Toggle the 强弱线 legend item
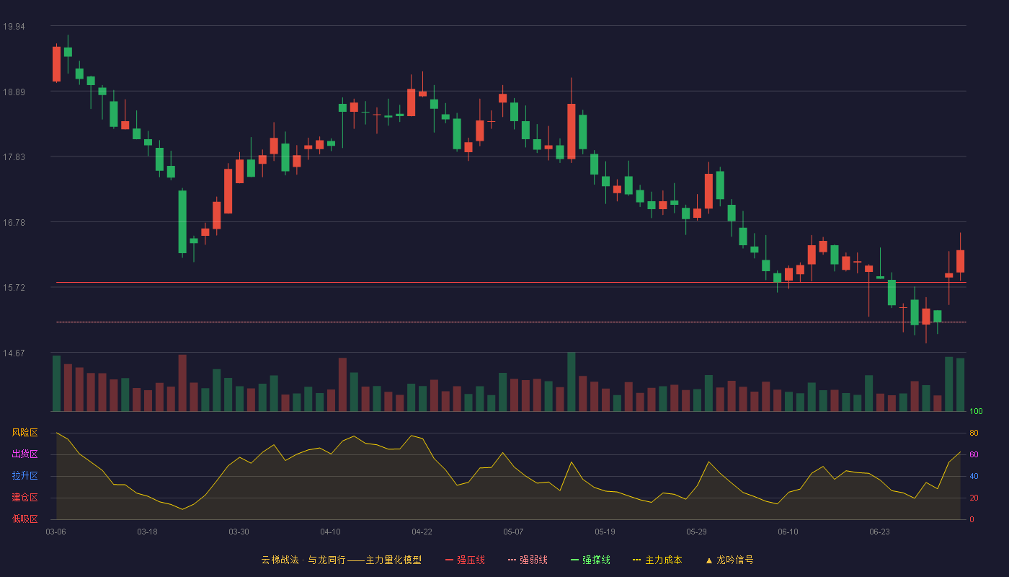This screenshot has height=577, width=1009. [x=528, y=560]
